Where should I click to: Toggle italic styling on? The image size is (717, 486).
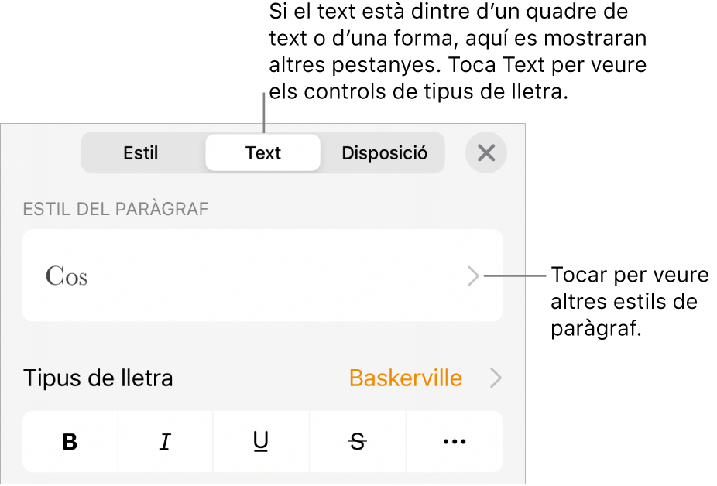(x=165, y=441)
